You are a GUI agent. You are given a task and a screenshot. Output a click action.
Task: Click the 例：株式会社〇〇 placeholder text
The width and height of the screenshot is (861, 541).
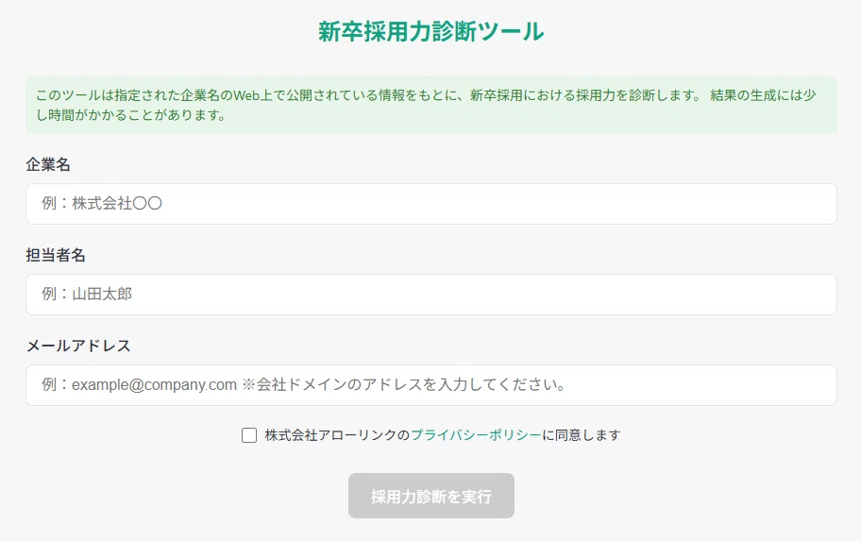click(102, 204)
